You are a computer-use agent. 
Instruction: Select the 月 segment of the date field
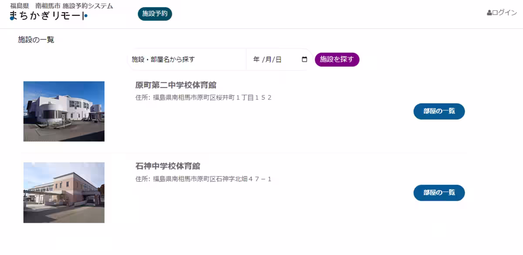click(x=268, y=60)
